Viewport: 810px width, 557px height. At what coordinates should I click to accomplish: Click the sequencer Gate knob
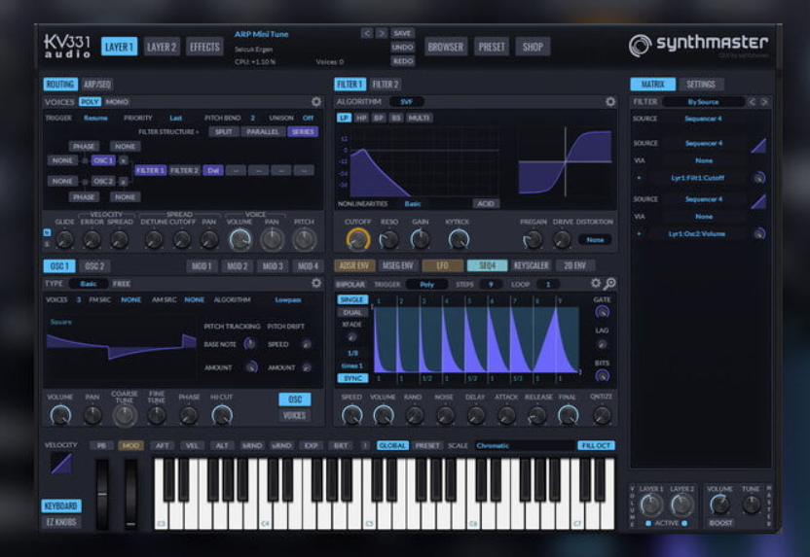click(x=602, y=312)
